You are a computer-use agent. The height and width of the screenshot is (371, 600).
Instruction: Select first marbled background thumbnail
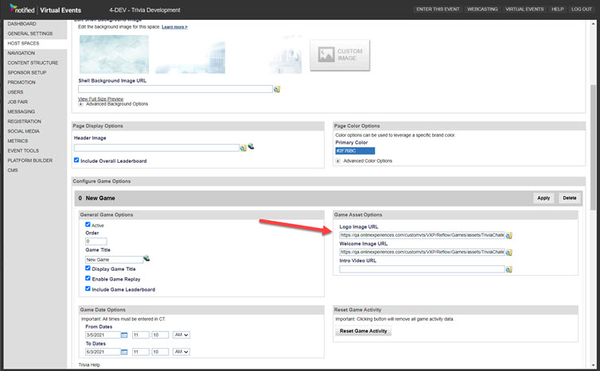tap(114, 54)
